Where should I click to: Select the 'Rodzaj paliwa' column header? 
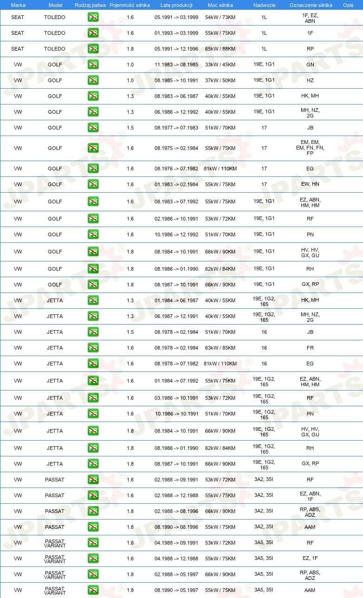coord(90,5)
